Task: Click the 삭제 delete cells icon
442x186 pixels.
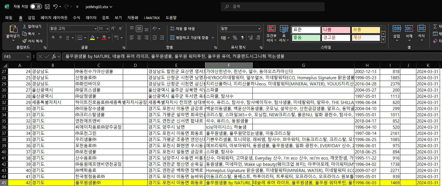Action: [x=409, y=28]
